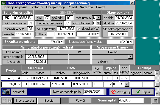
Task: Open the Płatności menu
Action: [37, 7]
